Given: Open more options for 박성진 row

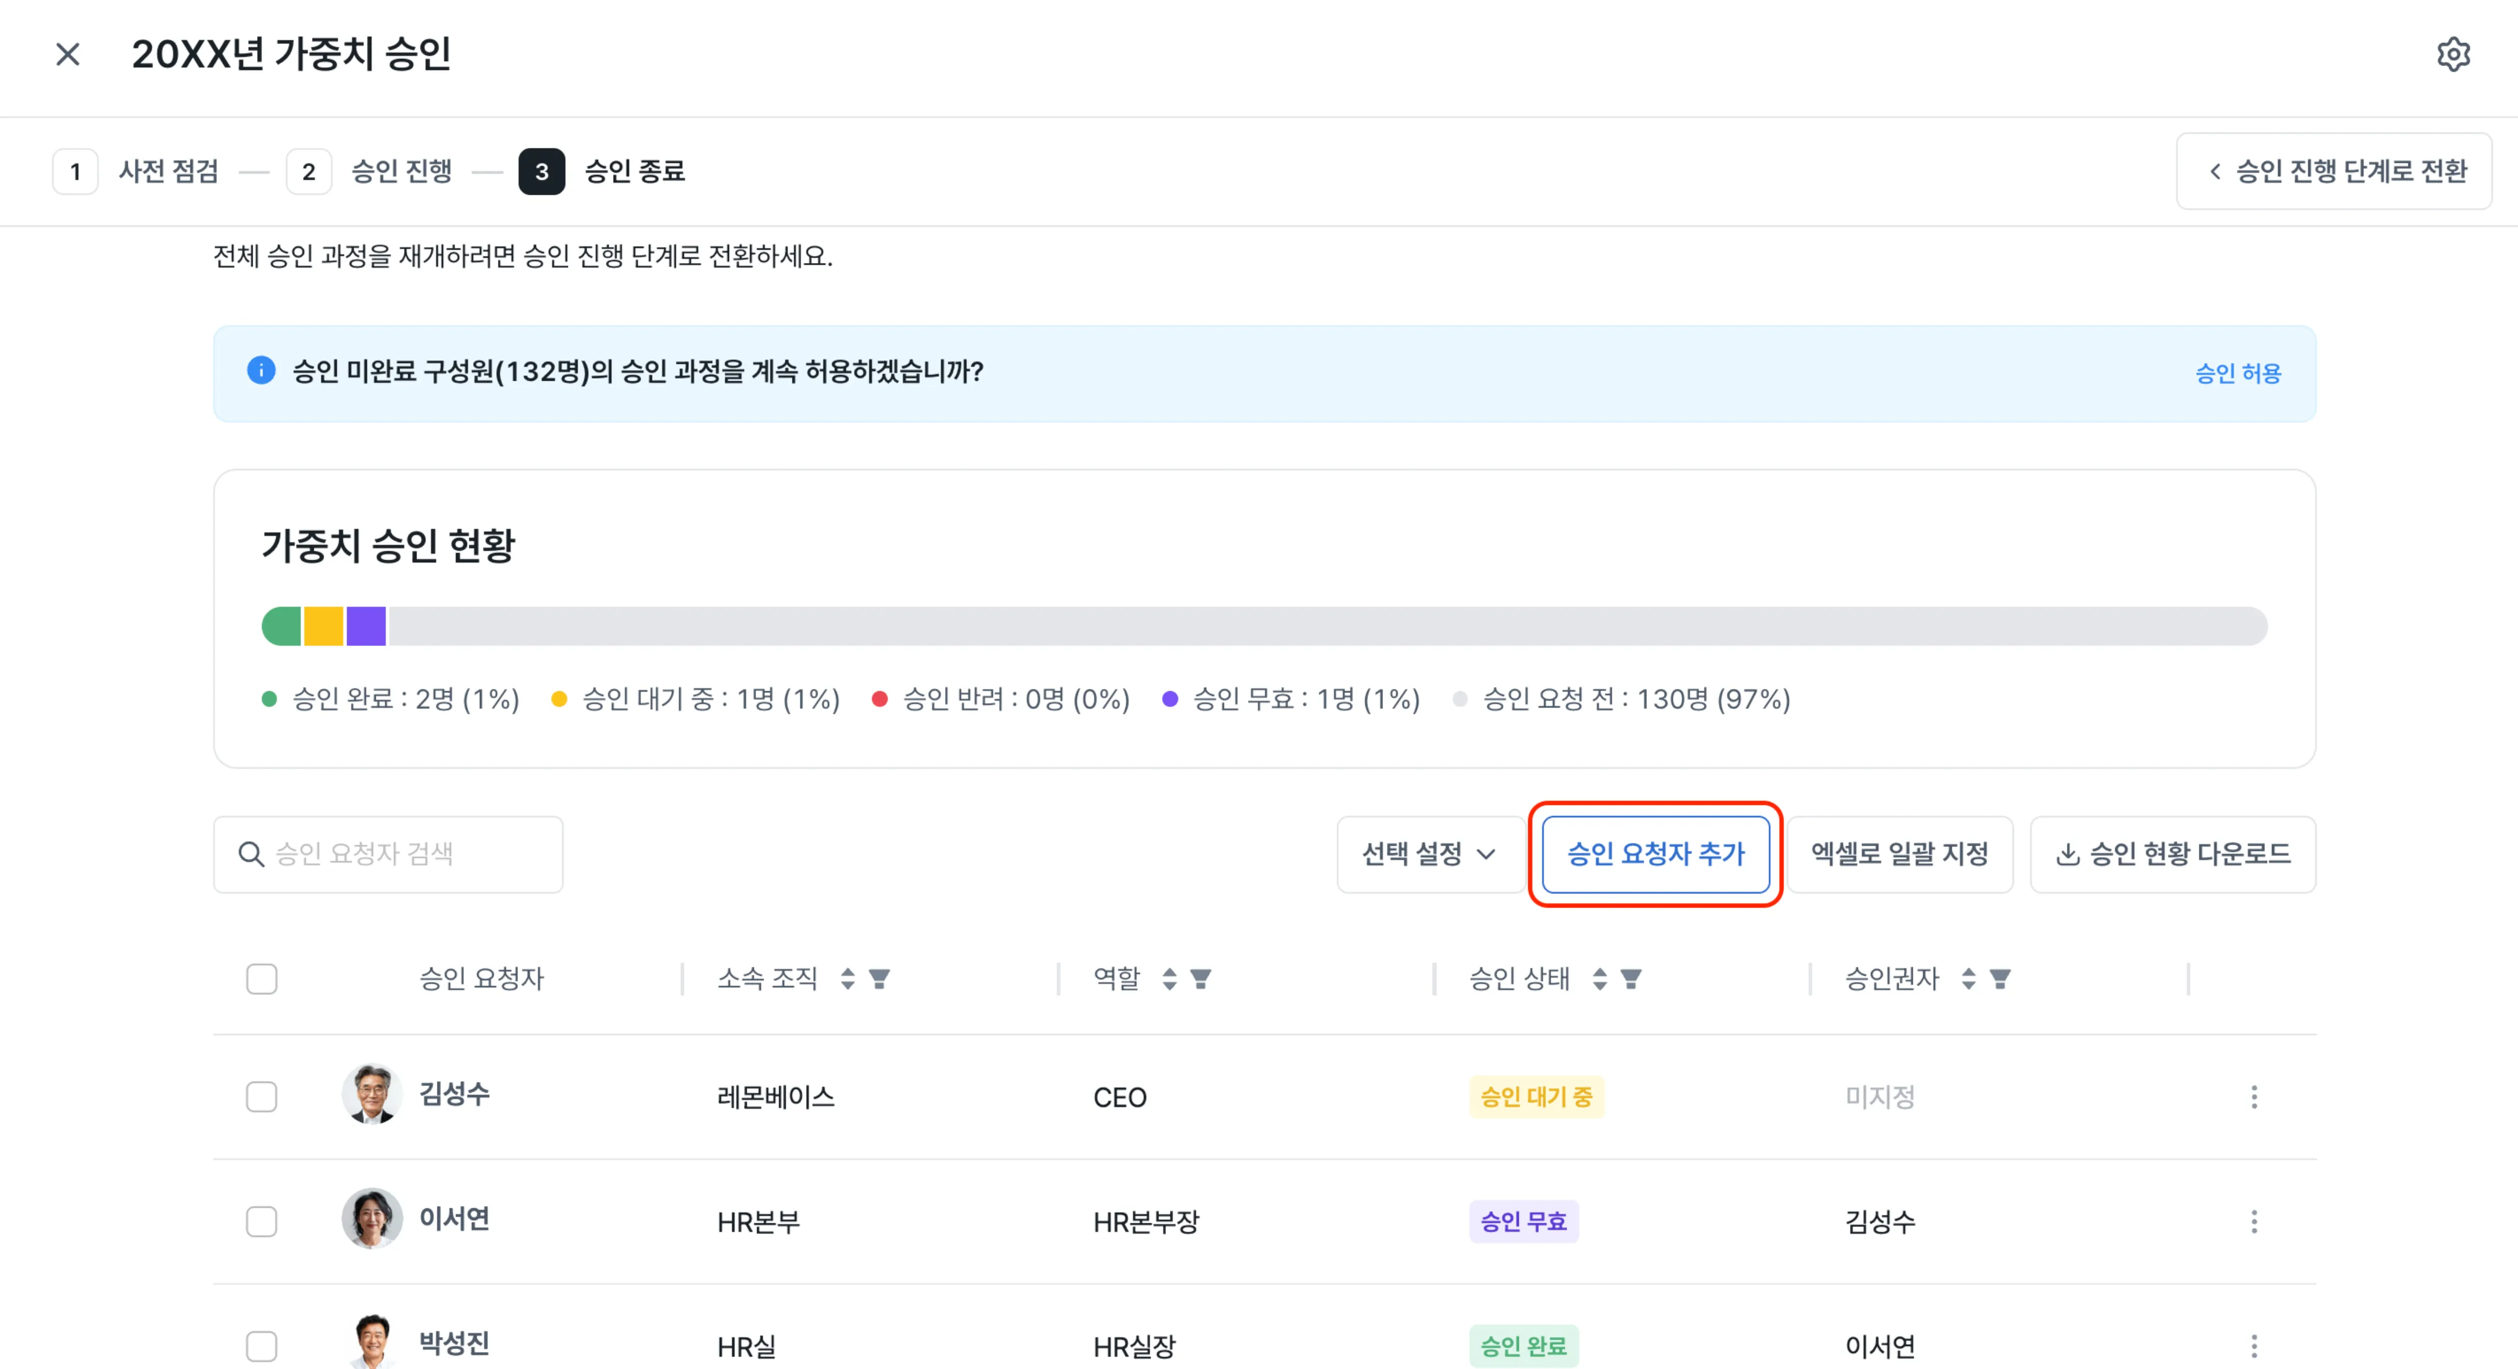Looking at the screenshot, I should (x=2254, y=1346).
